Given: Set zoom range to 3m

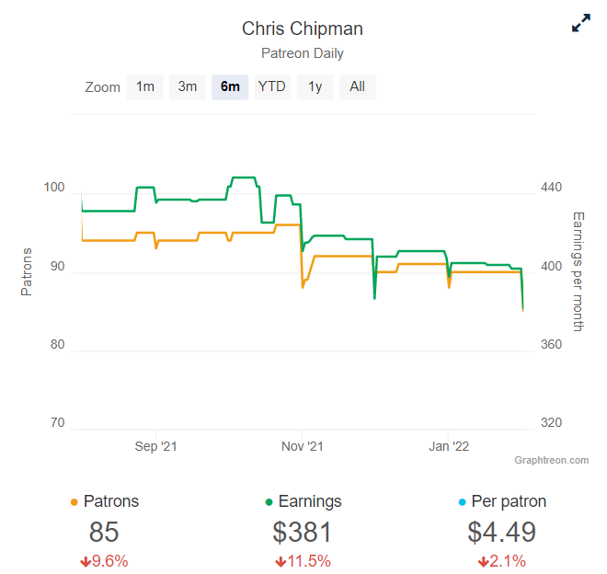Looking at the screenshot, I should click(x=188, y=86).
